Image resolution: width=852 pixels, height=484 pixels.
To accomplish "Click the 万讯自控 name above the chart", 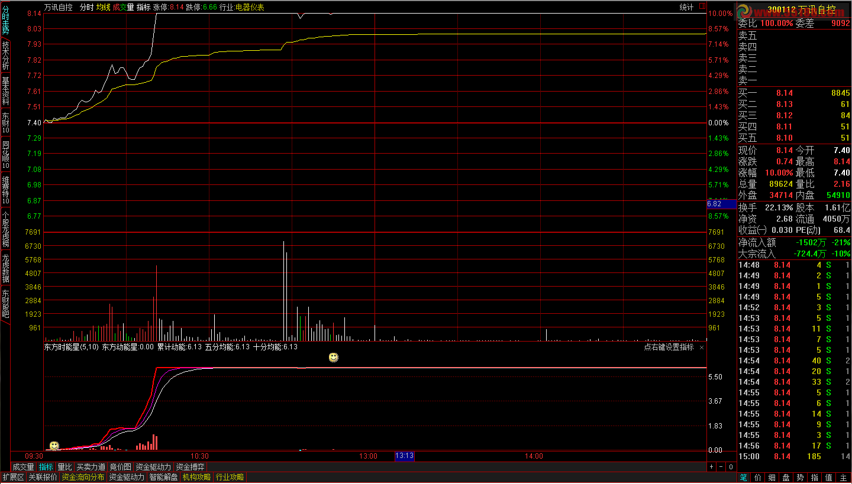I will [59, 7].
